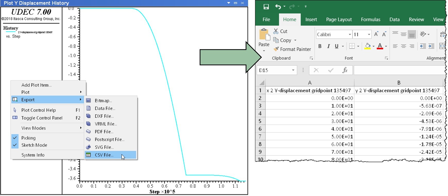Choose DXF File... export option
Screen dimensions: 448x196
[111, 116]
